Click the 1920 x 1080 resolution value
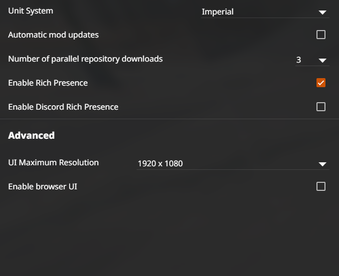The image size is (339, 276). (x=160, y=163)
